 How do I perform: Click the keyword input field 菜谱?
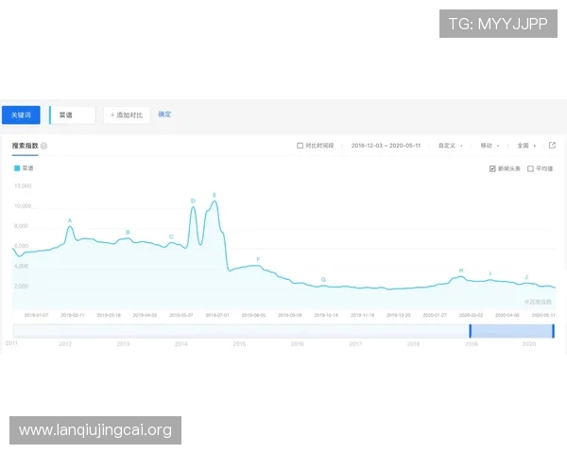pos(73,115)
